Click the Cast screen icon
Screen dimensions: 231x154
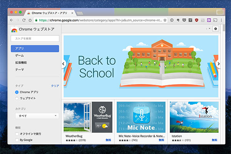215,20
